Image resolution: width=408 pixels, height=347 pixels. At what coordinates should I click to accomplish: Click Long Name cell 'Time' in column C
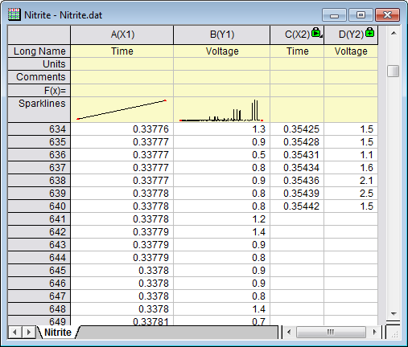[x=297, y=51]
